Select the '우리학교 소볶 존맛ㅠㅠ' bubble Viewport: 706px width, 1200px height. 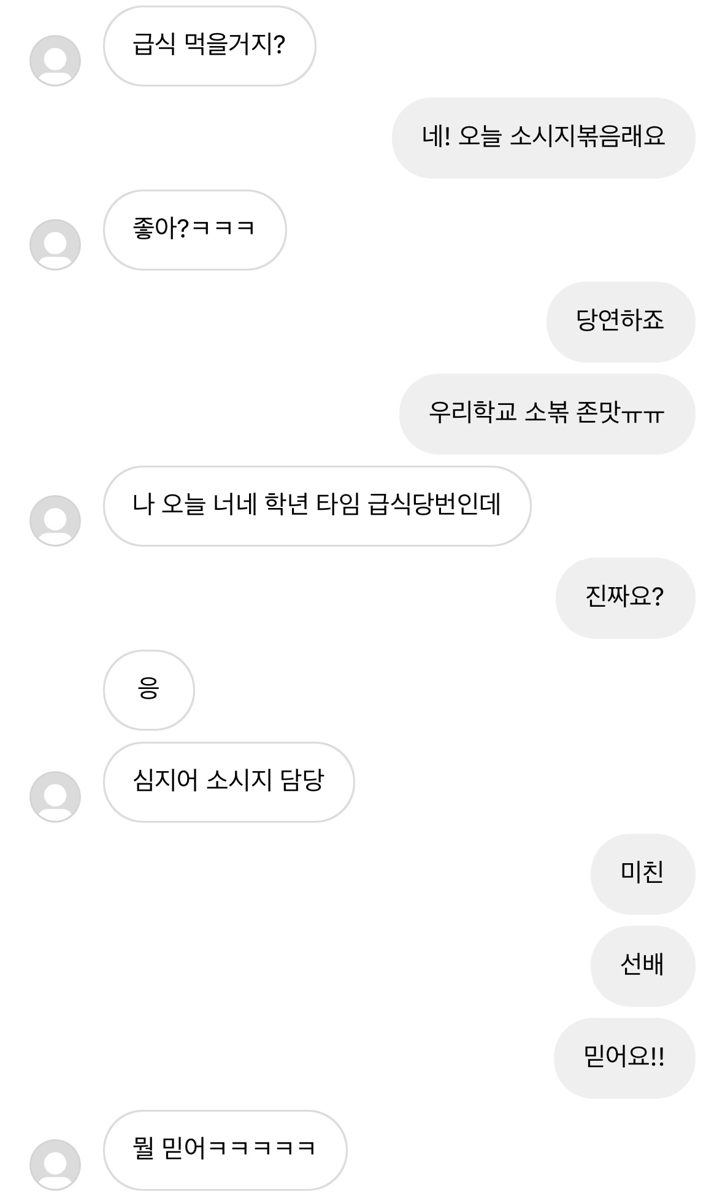pos(547,414)
